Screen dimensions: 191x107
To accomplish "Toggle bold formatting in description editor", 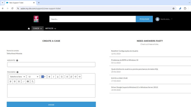I will [x=49, y=77].
